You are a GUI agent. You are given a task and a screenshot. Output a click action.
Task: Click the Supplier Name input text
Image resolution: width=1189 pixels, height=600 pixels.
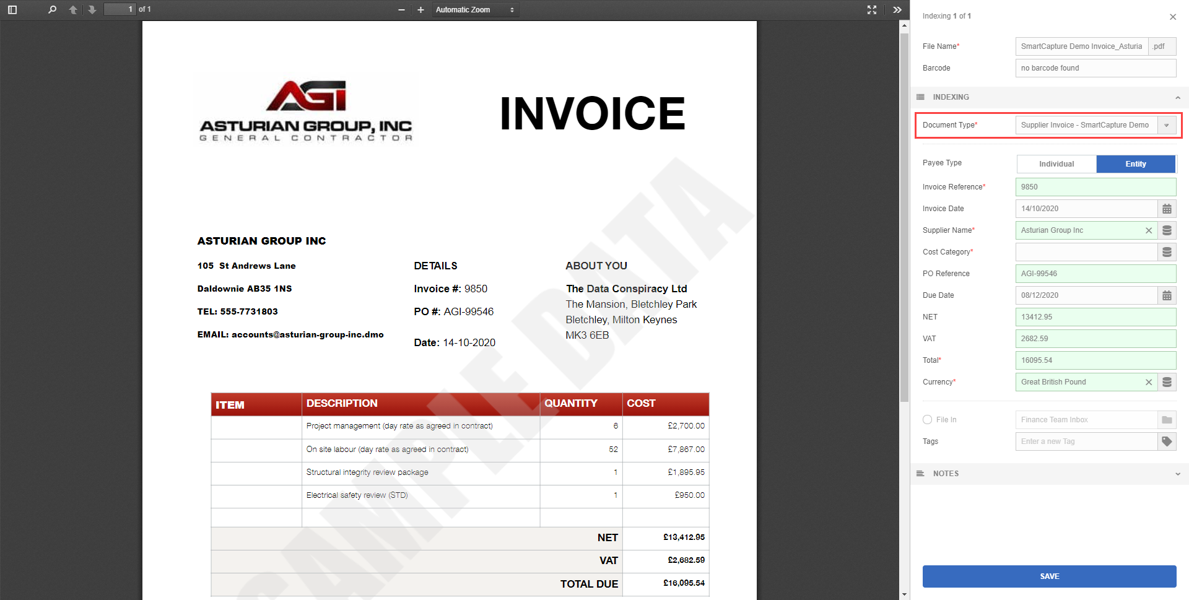[1052, 230]
